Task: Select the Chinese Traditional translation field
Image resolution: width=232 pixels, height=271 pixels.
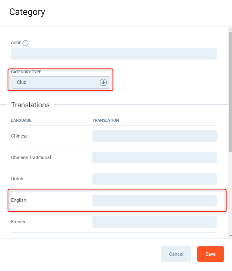Action: 154,157
